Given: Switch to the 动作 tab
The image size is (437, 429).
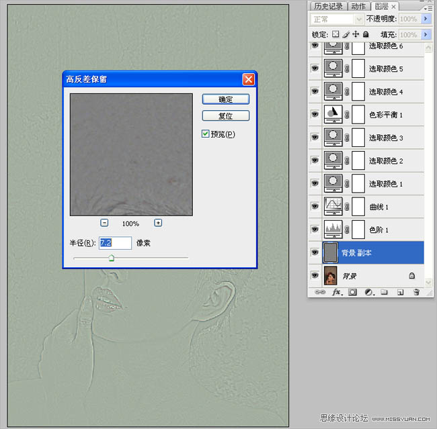Looking at the screenshot, I should 359,6.
